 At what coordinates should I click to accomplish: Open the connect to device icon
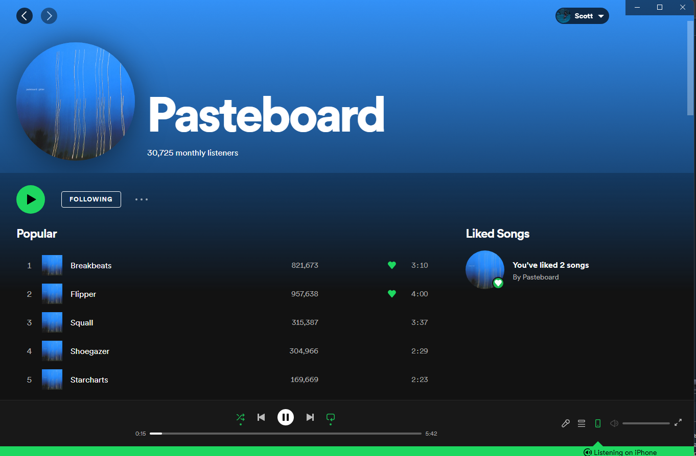(x=598, y=423)
